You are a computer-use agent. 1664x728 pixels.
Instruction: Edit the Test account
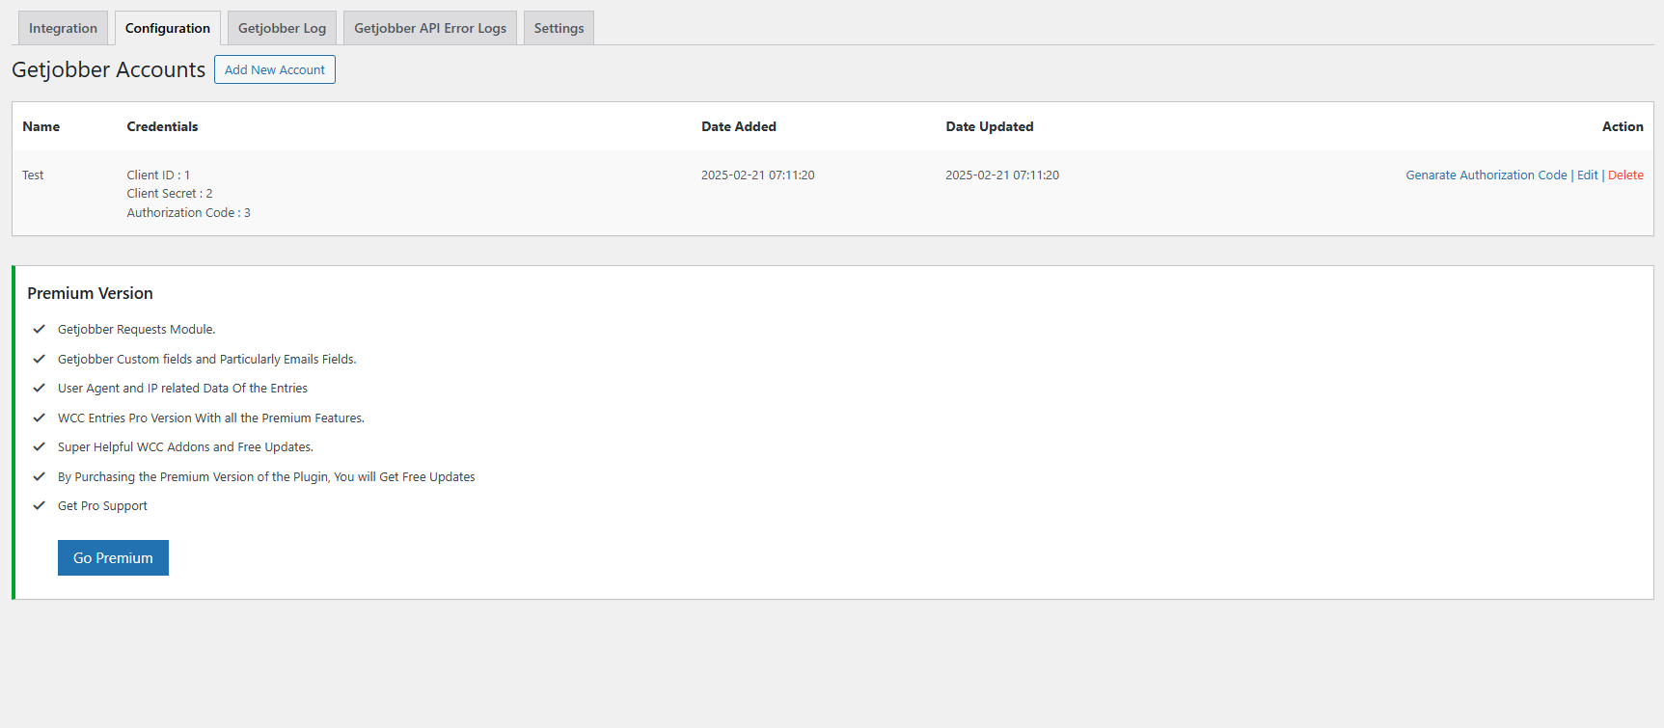(1588, 175)
